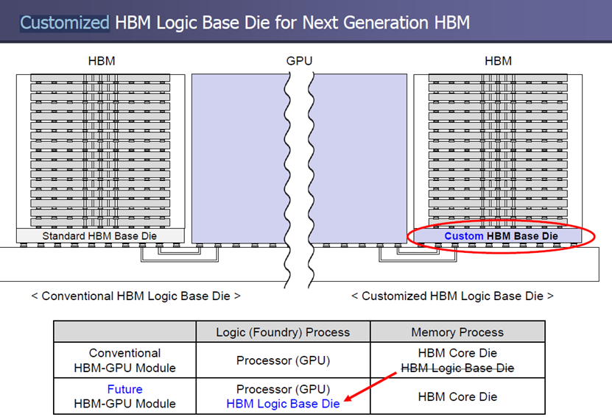Click the blue word 'Future' in table

125,389
